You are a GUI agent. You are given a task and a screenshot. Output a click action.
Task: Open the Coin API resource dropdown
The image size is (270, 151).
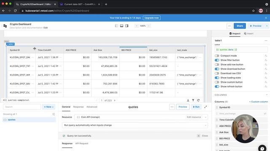click(x=205, y=117)
